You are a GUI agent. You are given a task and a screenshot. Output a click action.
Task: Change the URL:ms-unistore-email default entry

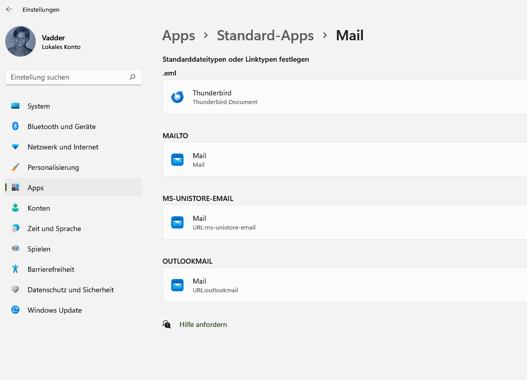[x=345, y=222]
